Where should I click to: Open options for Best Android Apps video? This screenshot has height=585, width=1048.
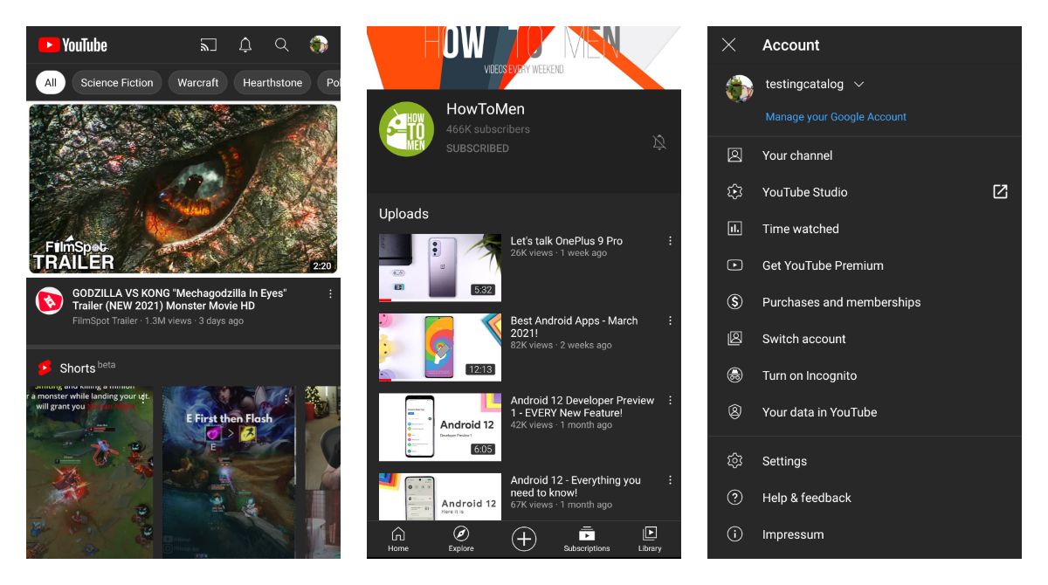click(x=670, y=321)
